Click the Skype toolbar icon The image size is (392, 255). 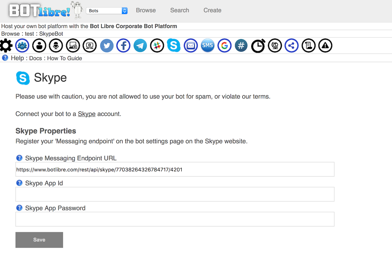point(174,45)
